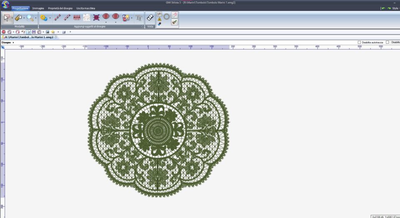This screenshot has height=218, width=400.
Task: Click the Vista button in ribbon
Action: [150, 18]
